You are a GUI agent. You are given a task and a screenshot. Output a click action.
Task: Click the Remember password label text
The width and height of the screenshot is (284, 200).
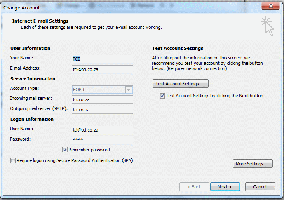click(89, 150)
